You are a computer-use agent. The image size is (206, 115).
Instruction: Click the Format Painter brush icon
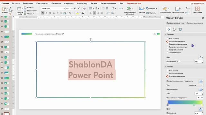tap(11, 13)
